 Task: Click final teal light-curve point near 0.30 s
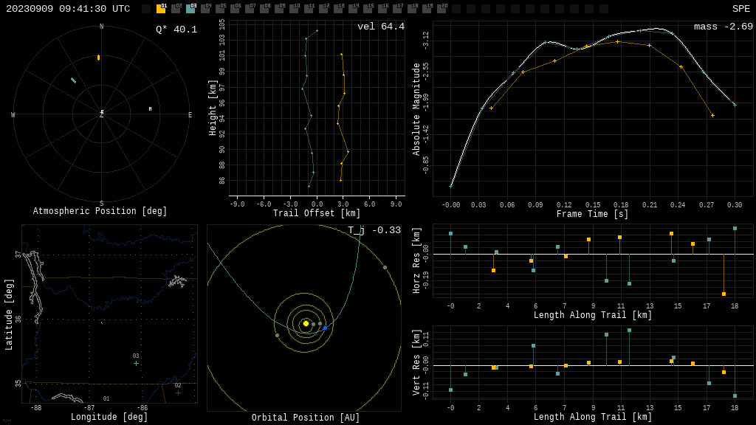pyautogui.click(x=735, y=105)
